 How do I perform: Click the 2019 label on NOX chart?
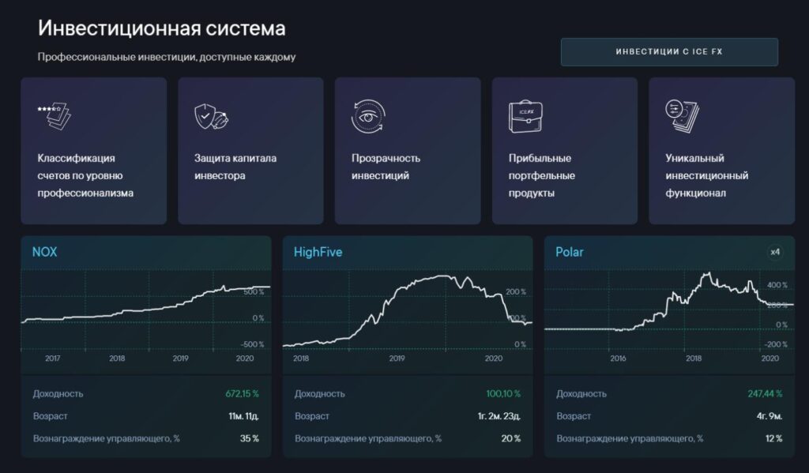181,358
